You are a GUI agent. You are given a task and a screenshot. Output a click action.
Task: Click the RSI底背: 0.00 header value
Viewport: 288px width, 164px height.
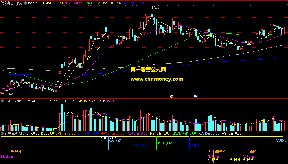160,134
